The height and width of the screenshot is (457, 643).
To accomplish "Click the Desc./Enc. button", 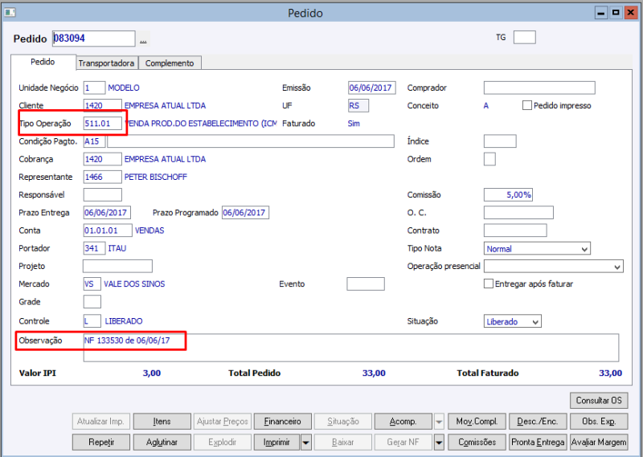I will tap(538, 422).
